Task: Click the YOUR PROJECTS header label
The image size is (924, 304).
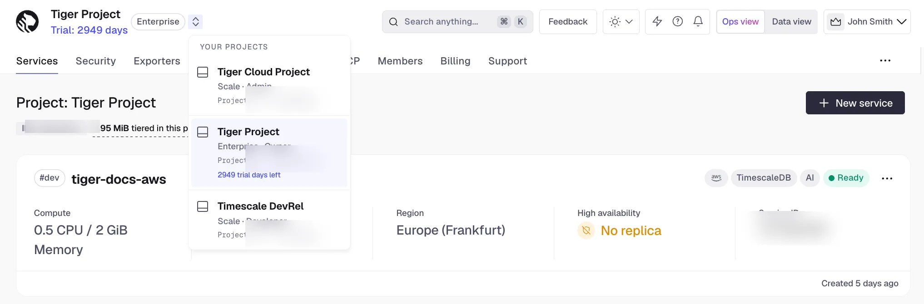Action: [233, 47]
